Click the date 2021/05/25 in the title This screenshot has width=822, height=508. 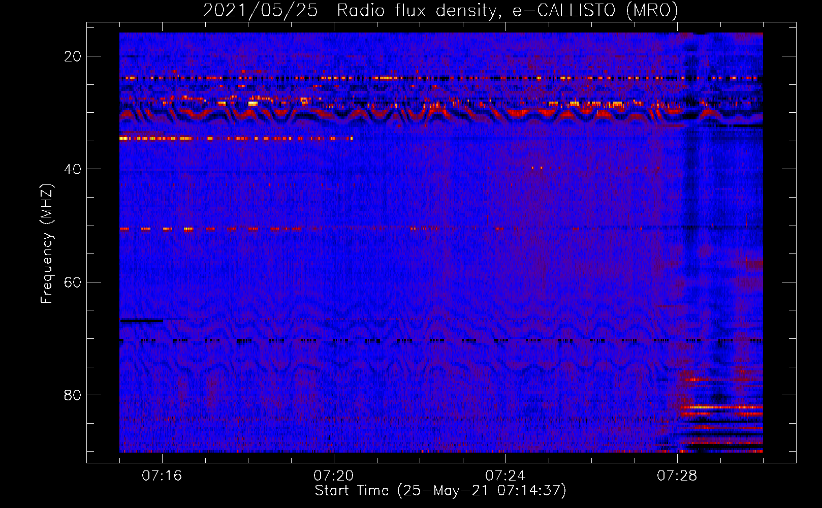261,10
